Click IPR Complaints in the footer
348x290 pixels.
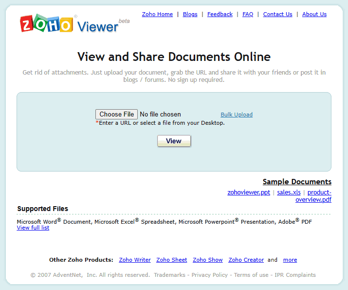[295, 275]
